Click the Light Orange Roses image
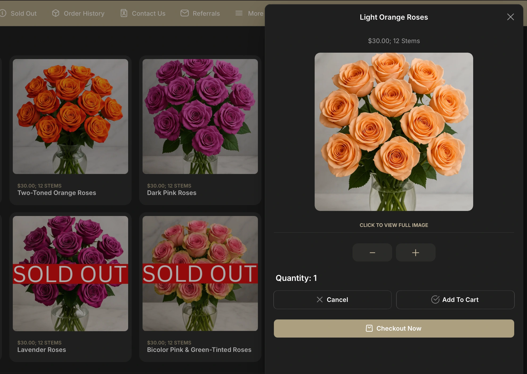This screenshot has width=527, height=374. tap(394, 132)
